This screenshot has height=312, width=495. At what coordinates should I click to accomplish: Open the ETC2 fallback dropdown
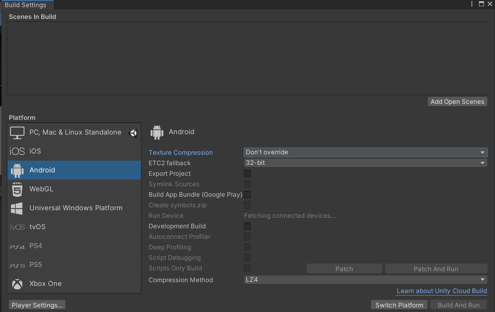pos(365,163)
